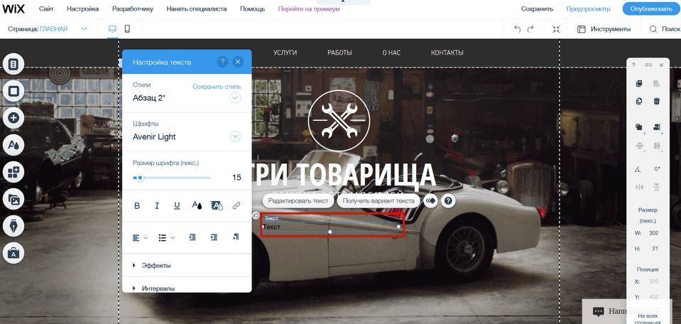Click the W width input field showing 302
Screen dimensions: 681x324
point(653,232)
